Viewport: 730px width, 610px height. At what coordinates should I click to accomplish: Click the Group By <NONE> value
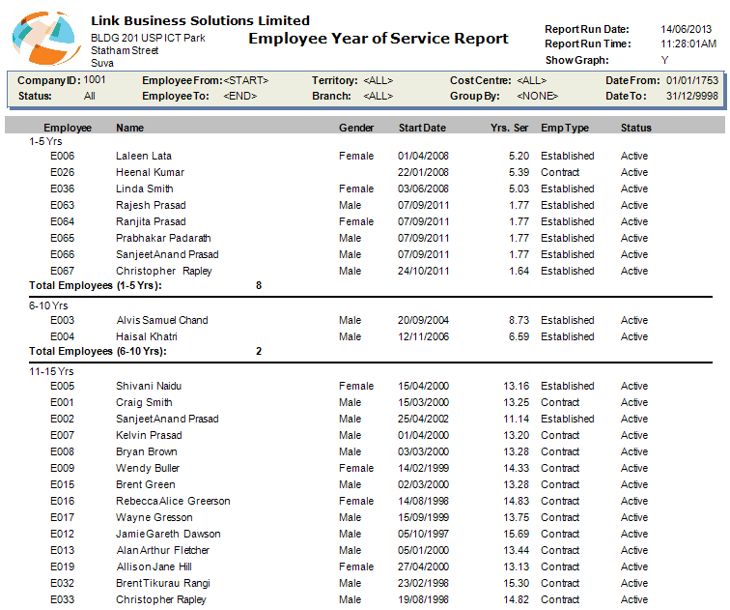point(539,97)
